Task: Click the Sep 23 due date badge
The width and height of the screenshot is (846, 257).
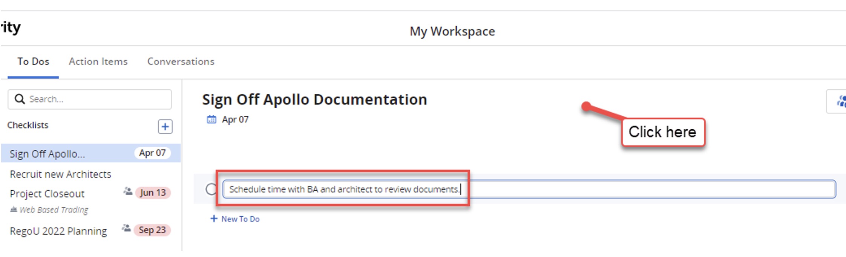Action: 152,230
